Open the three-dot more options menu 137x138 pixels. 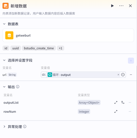(121, 6)
